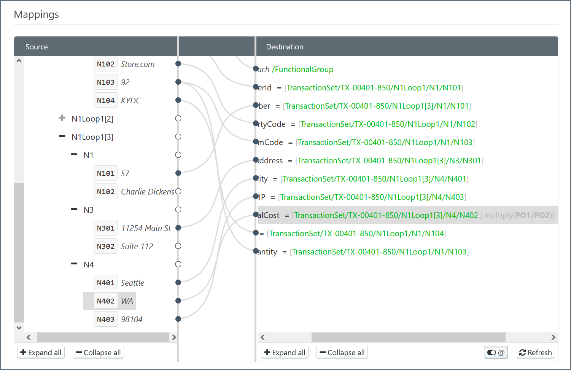Screen dimensions: 571x370
Task: Collapse the N3 segment node
Action: click(x=74, y=209)
